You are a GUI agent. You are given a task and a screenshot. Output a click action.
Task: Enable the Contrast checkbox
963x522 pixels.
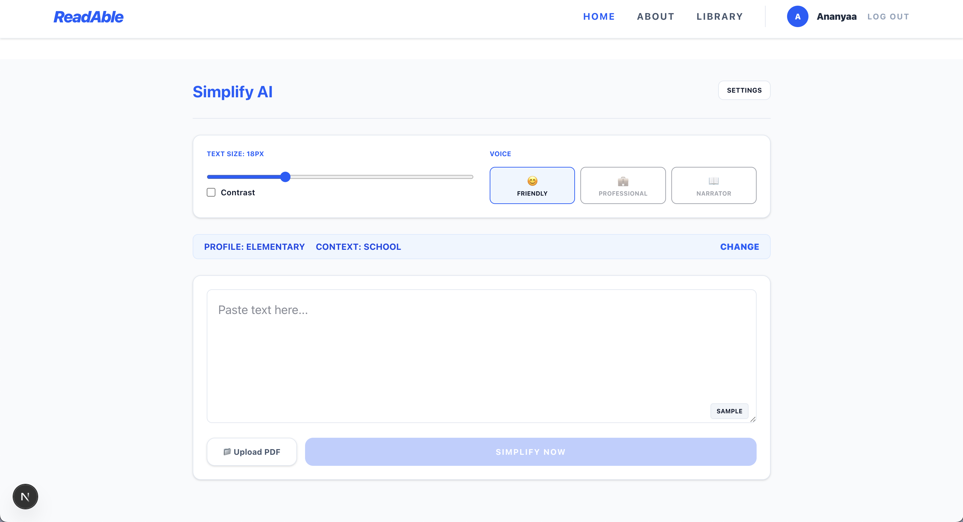[x=211, y=192]
